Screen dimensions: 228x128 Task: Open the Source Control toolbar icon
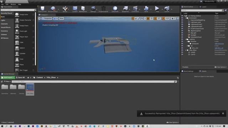(53, 9)
